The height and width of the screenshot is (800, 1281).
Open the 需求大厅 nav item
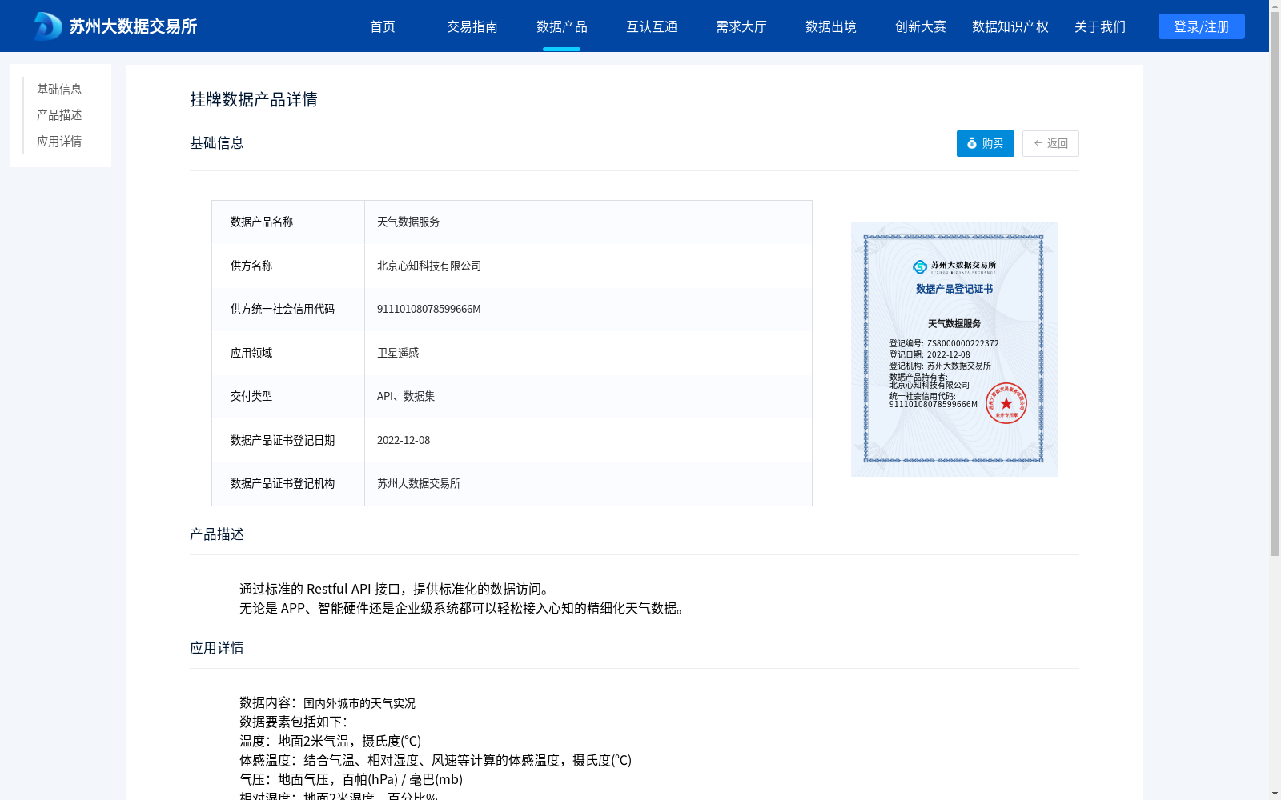(x=741, y=26)
